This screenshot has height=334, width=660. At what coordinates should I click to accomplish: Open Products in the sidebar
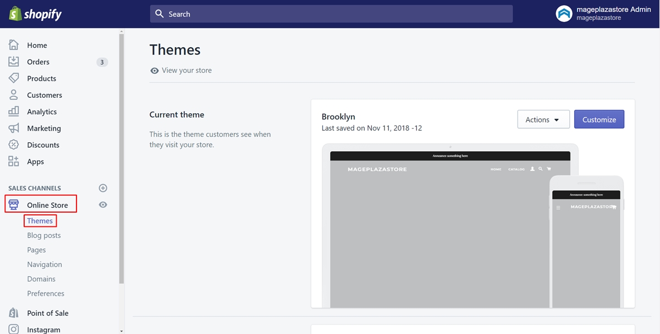(x=41, y=78)
